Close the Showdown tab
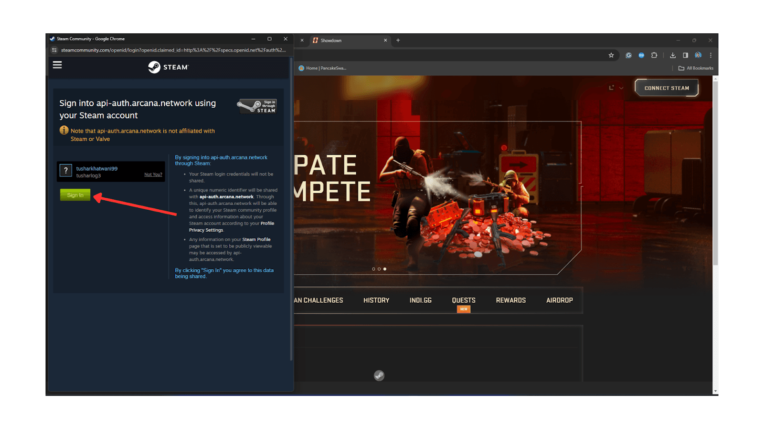764x429 pixels. pyautogui.click(x=385, y=41)
